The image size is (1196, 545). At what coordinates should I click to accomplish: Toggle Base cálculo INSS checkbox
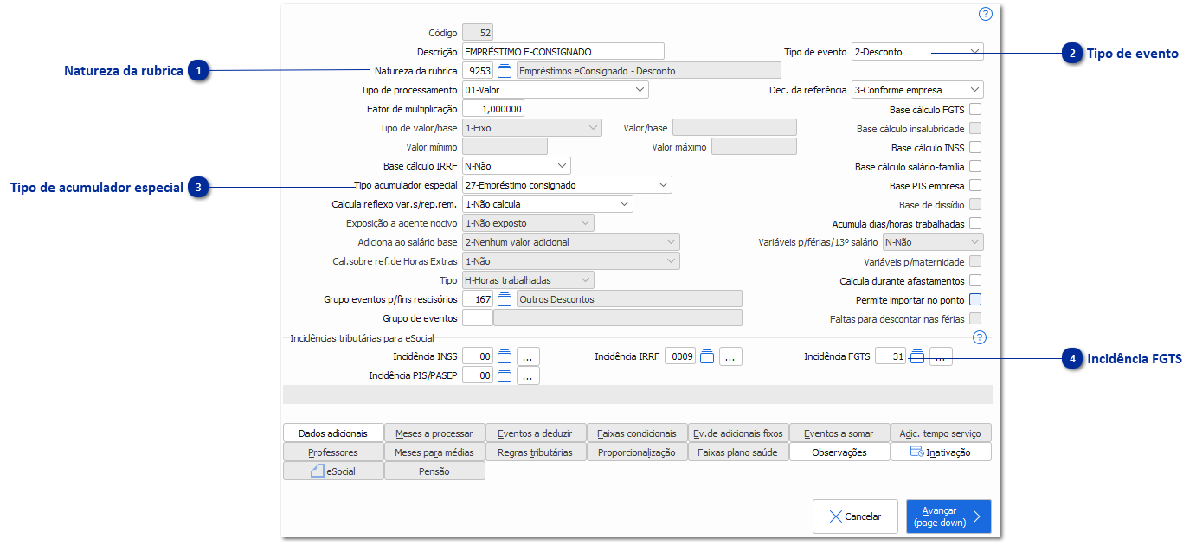975,148
